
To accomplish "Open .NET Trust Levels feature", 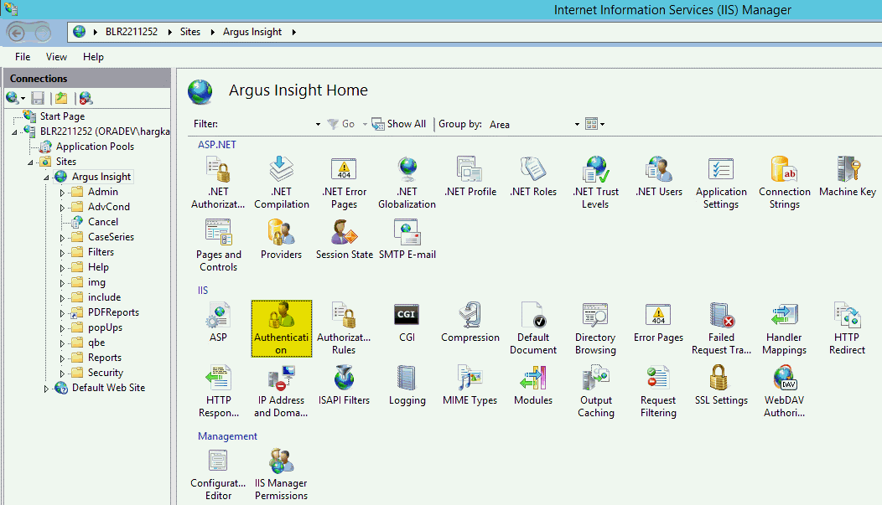I will [x=595, y=182].
